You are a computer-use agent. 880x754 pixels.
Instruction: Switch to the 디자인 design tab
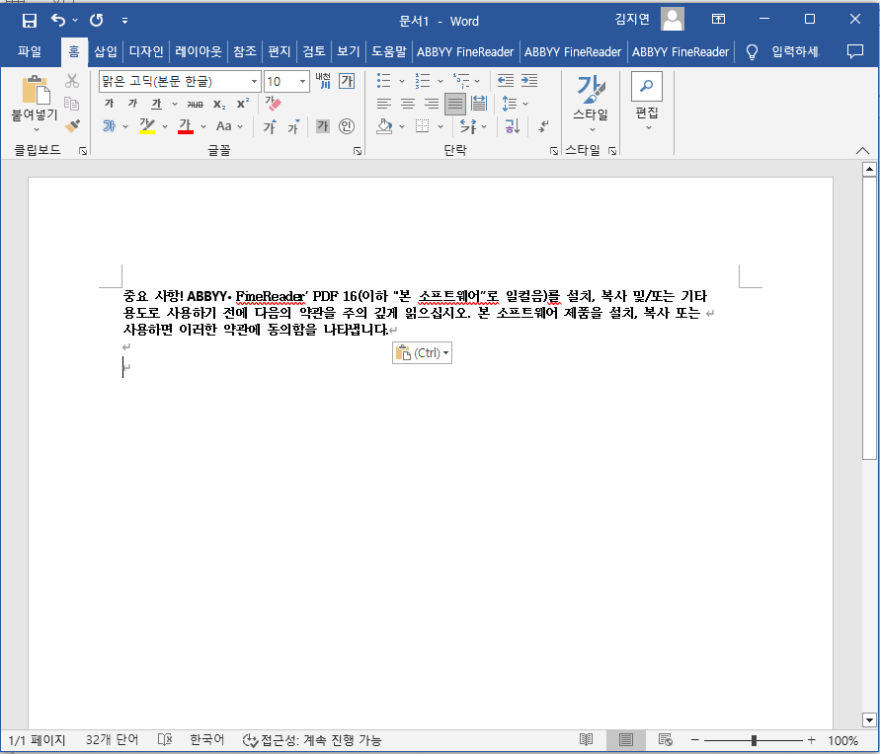(146, 51)
